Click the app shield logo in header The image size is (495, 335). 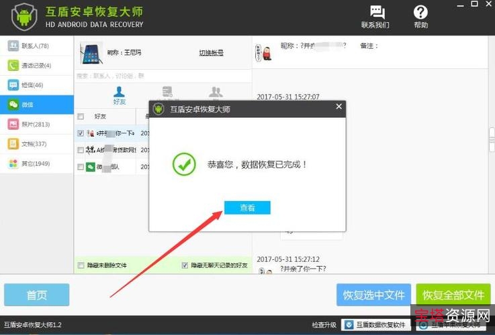click(x=24, y=17)
